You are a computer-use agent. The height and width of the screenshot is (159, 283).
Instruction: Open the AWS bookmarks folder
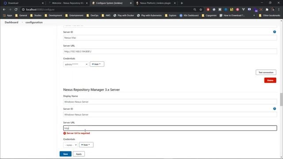[x=106, y=15]
